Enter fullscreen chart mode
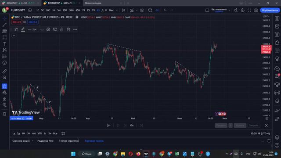The image size is (281, 158). (x=249, y=10)
